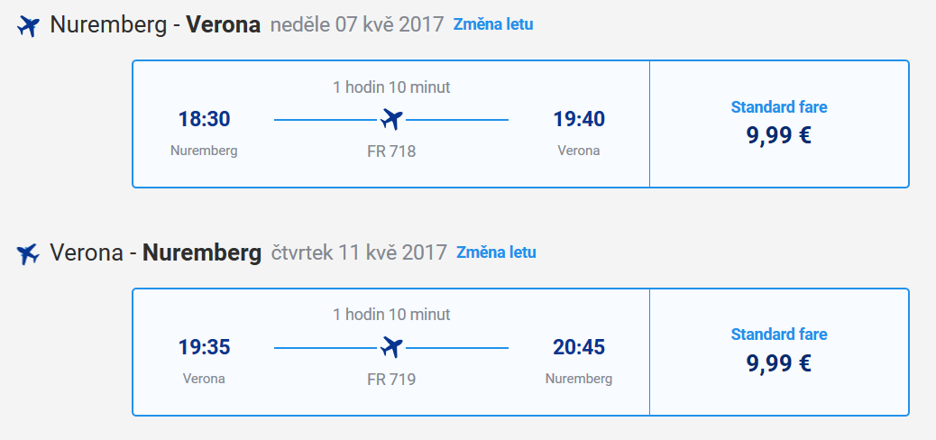Click the FR 718 flight number
Viewport: 936px width, 440px height.
click(x=391, y=151)
